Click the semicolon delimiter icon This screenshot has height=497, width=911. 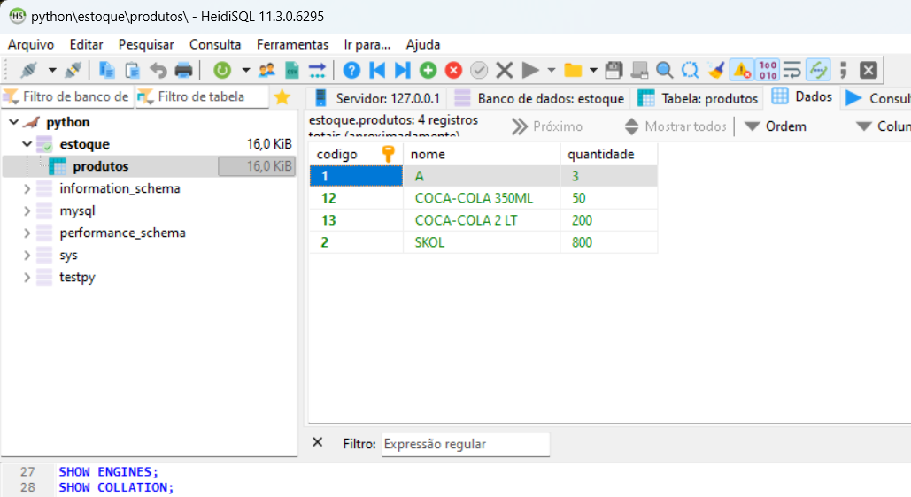pos(843,70)
